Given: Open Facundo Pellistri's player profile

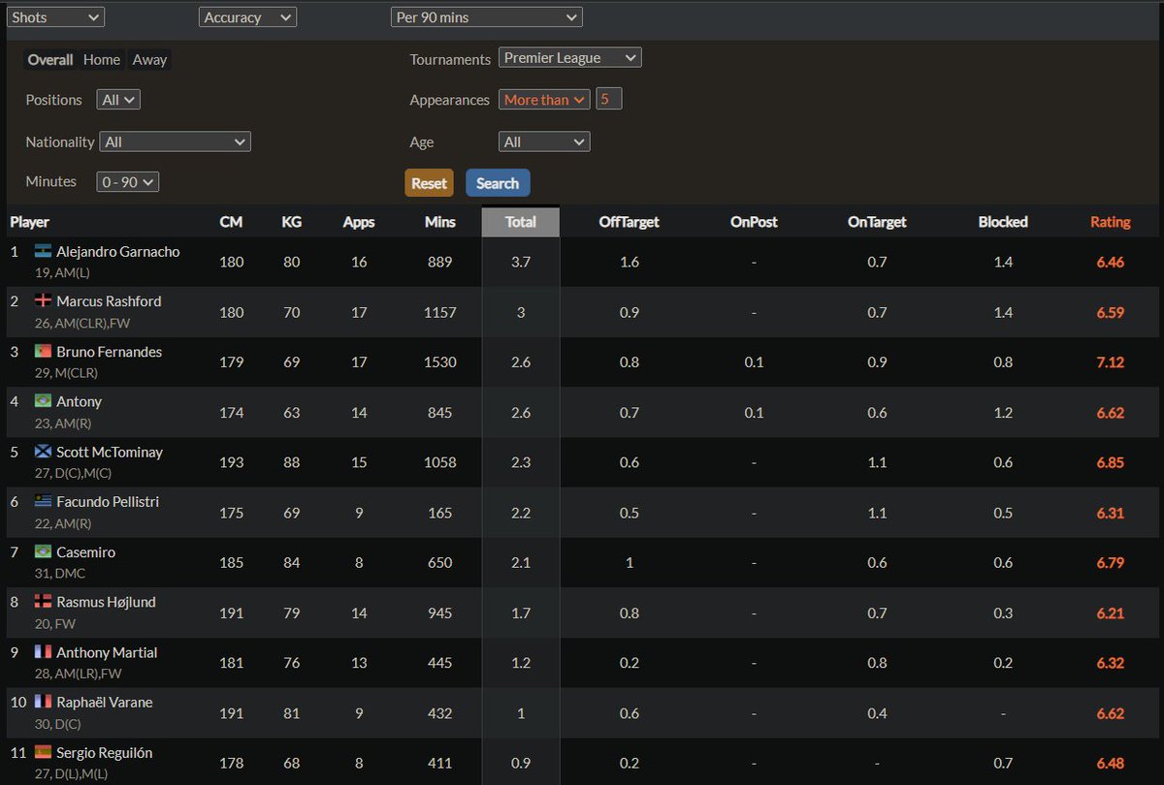Looking at the screenshot, I should (108, 502).
